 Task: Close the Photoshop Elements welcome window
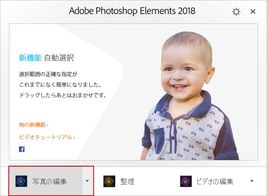(253, 12)
